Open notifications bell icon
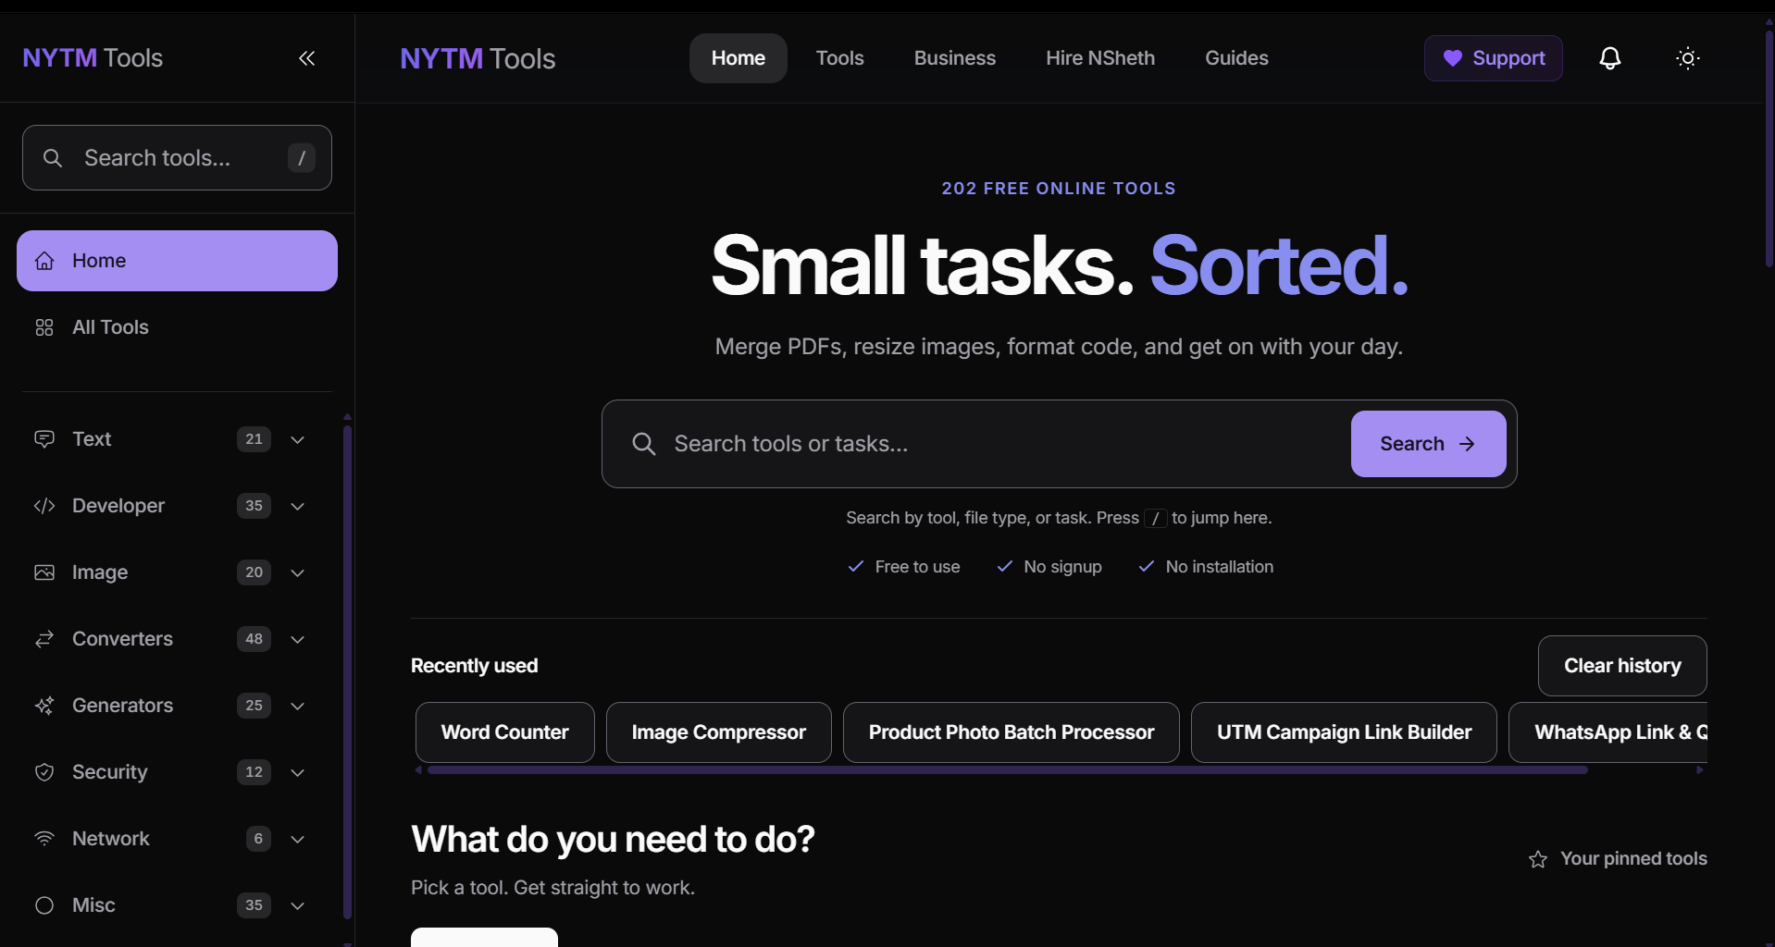 point(1610,58)
